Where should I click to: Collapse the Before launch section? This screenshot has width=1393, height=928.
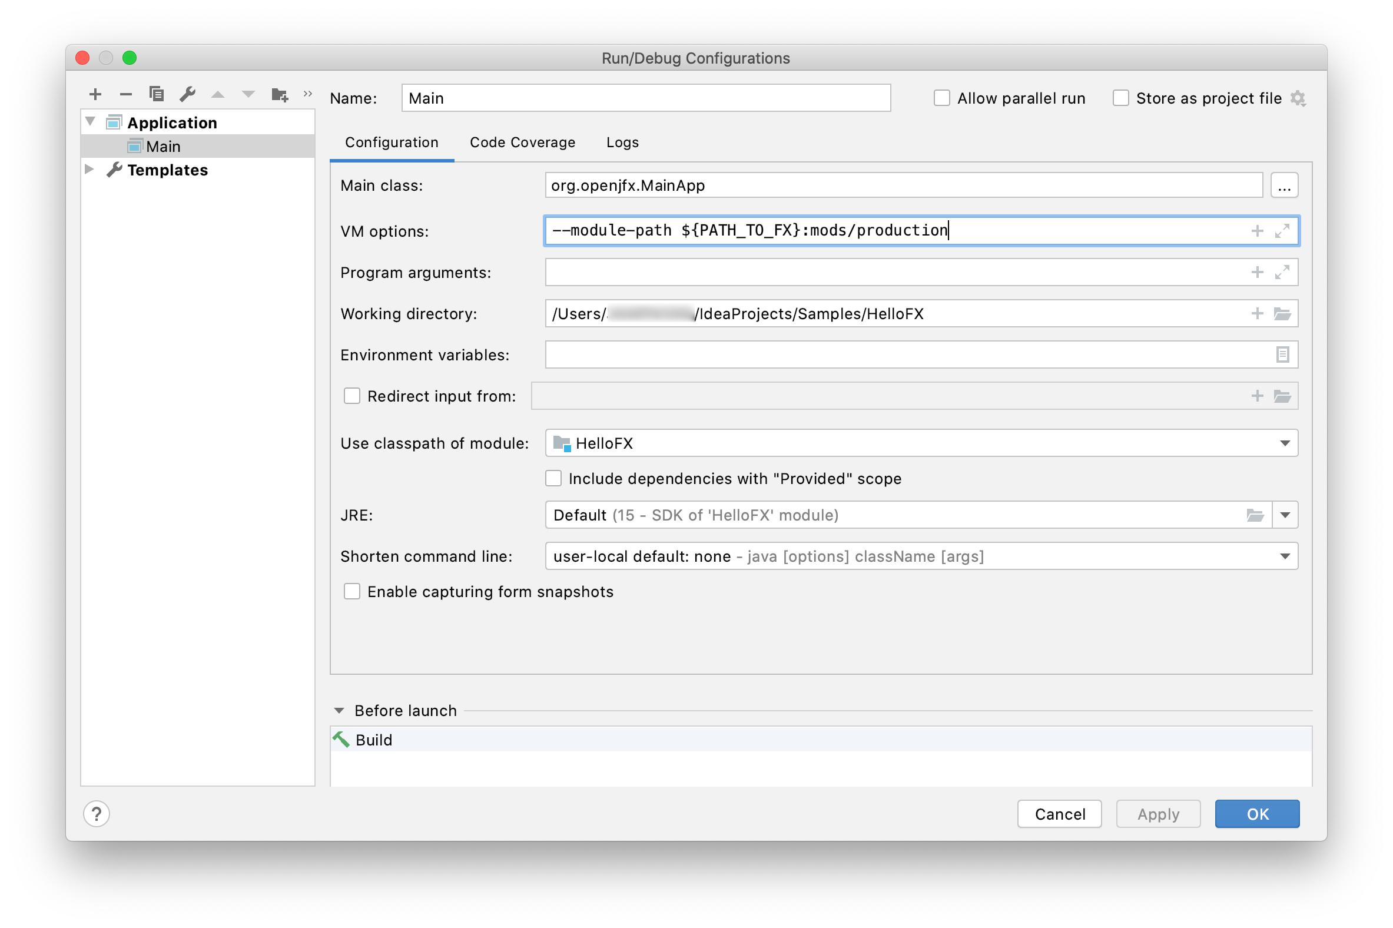point(339,710)
